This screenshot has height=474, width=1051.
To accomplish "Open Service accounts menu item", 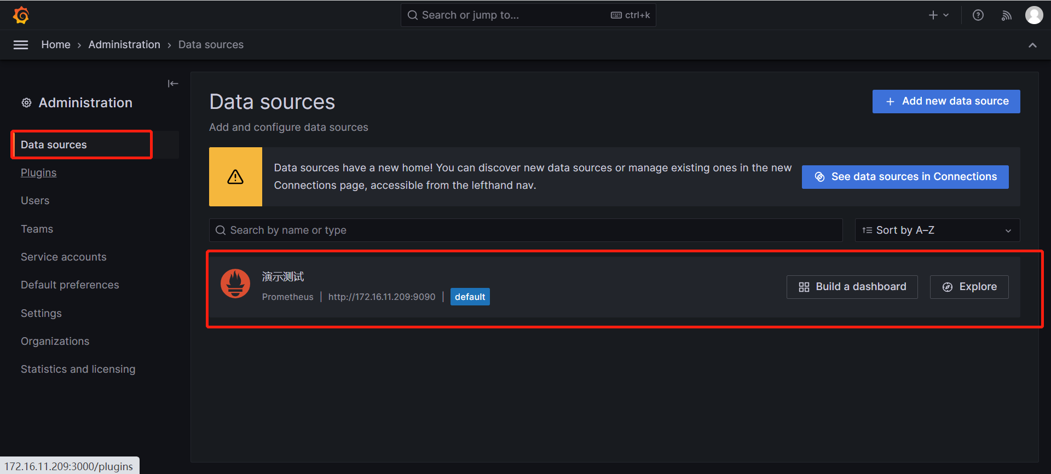I will [x=63, y=257].
